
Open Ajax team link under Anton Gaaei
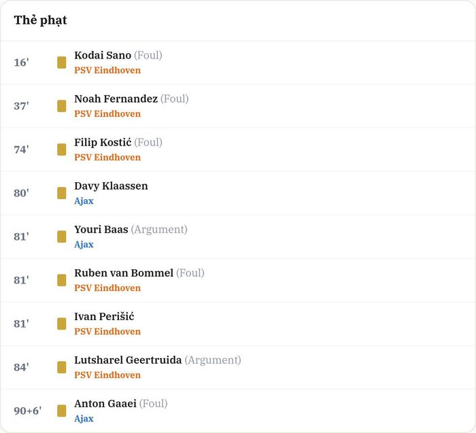coord(84,419)
